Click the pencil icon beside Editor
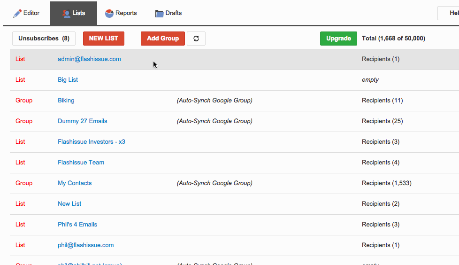The image size is (459, 265). tap(17, 14)
